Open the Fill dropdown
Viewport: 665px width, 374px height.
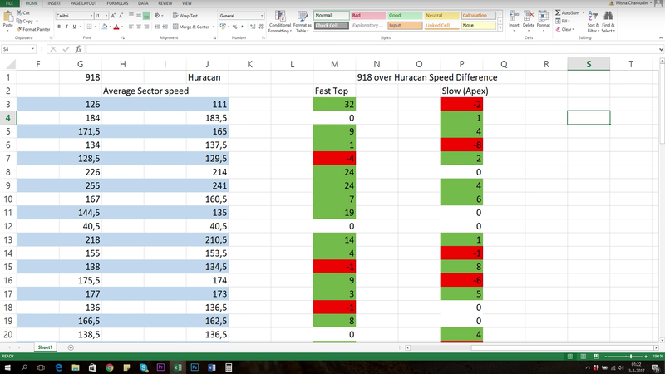pyautogui.click(x=564, y=22)
